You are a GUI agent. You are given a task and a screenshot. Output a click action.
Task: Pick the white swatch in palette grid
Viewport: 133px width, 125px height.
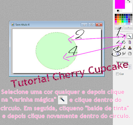point(131,24)
